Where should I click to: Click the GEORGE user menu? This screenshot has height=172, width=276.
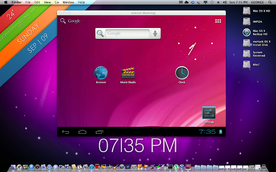[x=257, y=2]
